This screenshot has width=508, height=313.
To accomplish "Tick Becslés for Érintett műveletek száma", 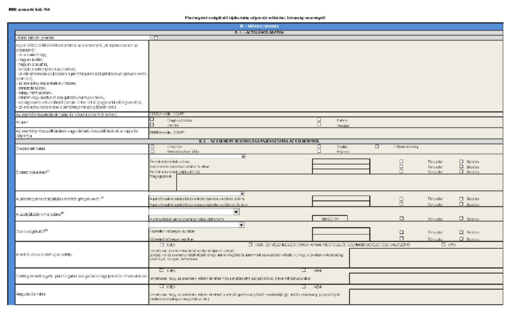I will pyautogui.click(x=461, y=161).
